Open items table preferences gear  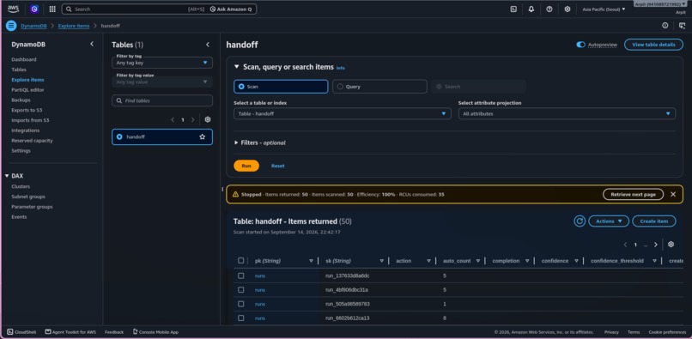click(671, 245)
